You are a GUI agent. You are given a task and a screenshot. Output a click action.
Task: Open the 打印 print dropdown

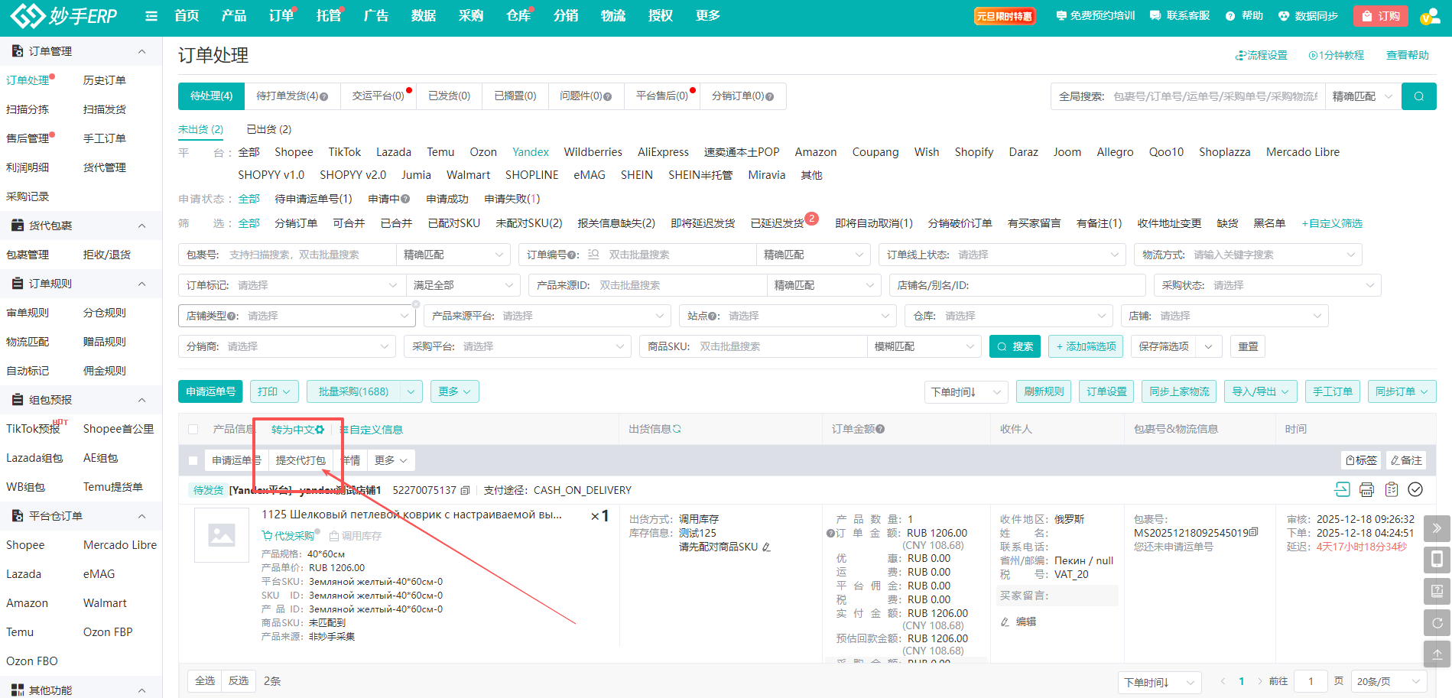tap(274, 391)
